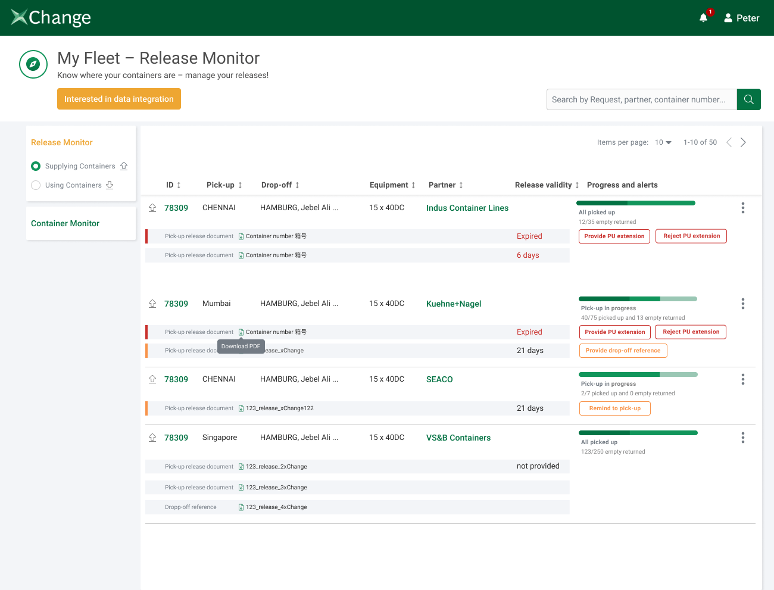Click the '6 days' validity value
The width and height of the screenshot is (774, 590).
pyautogui.click(x=528, y=255)
